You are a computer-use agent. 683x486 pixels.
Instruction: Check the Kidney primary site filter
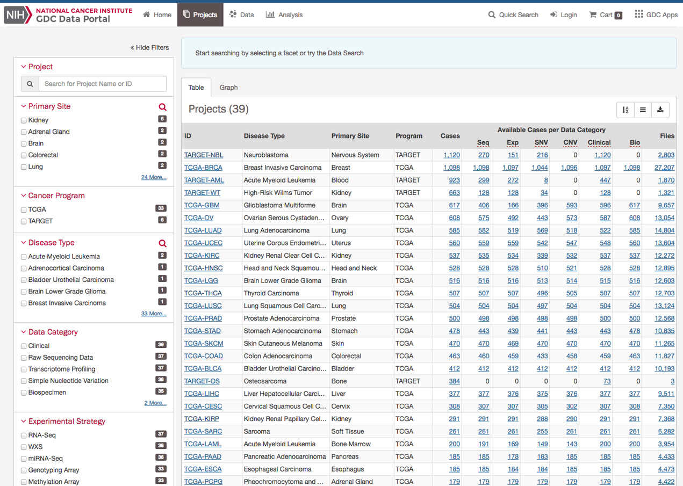point(24,120)
